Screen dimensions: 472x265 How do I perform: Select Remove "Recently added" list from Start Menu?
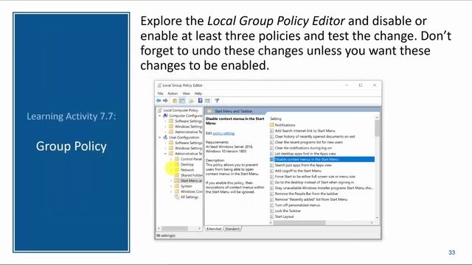(311, 199)
